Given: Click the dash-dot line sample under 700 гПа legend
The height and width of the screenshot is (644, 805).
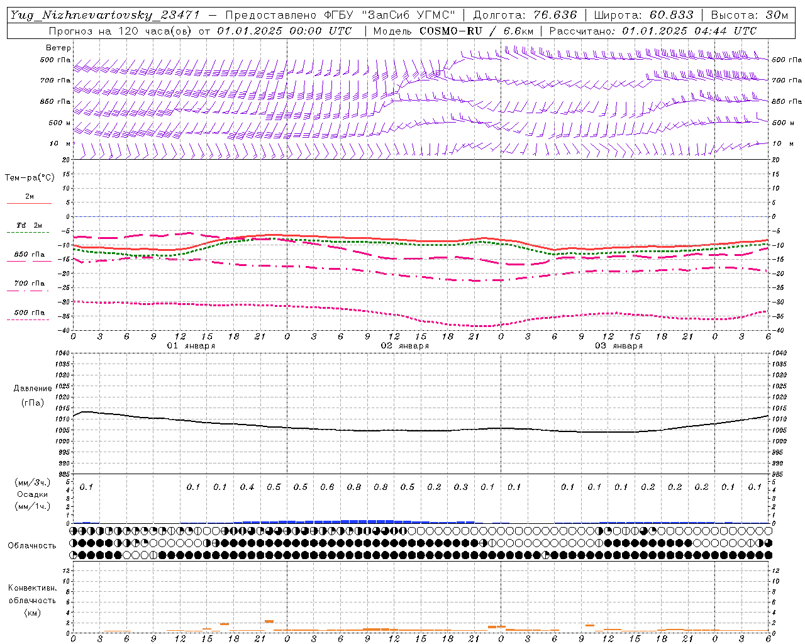Looking at the screenshot, I should coord(29,291).
